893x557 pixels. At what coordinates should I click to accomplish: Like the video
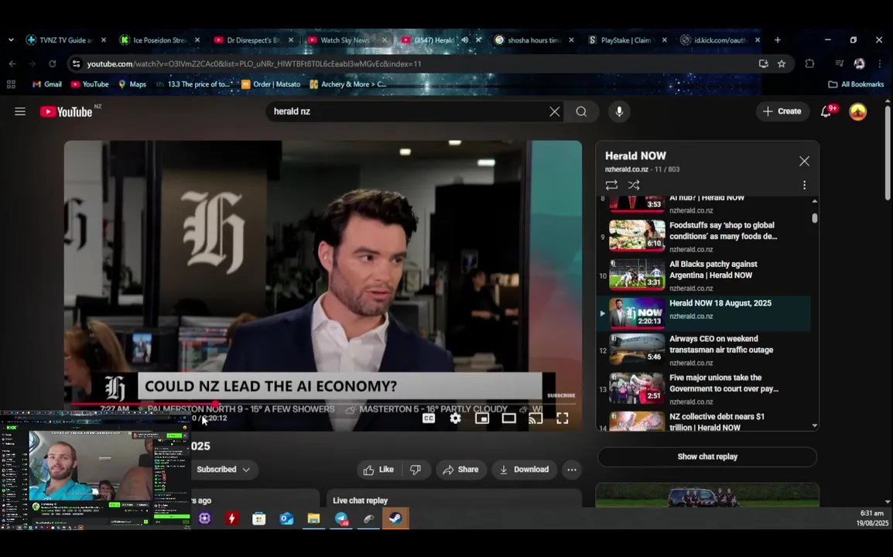(x=378, y=470)
